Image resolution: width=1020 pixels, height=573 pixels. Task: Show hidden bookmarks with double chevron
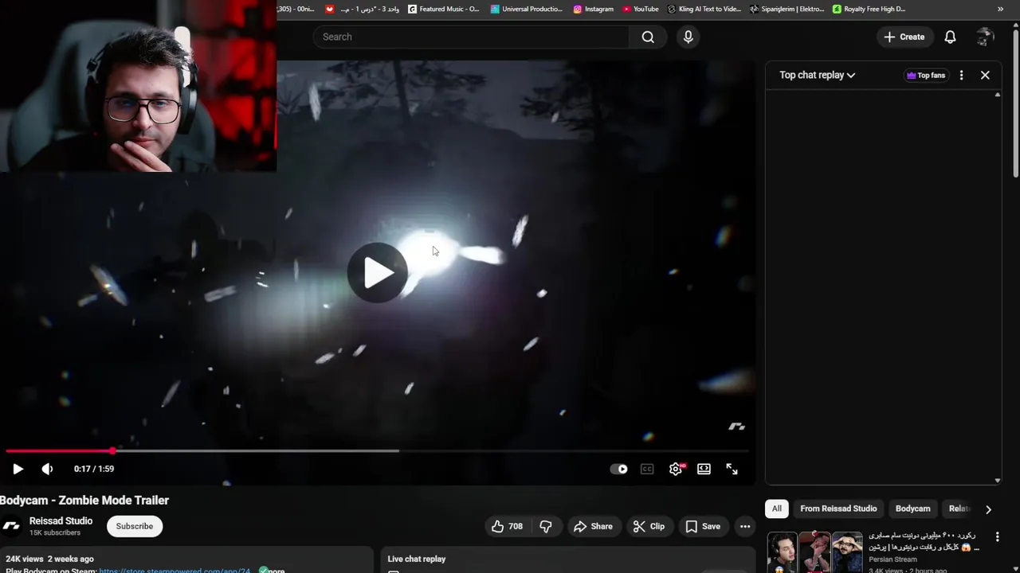click(1000, 9)
